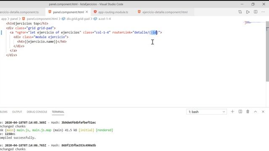Open the PROBLEMS panel tab
The width and height of the screenshot is (269, 151).
click(4, 112)
